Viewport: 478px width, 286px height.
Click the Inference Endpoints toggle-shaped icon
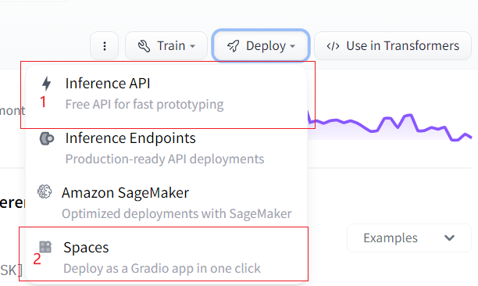coord(47,138)
